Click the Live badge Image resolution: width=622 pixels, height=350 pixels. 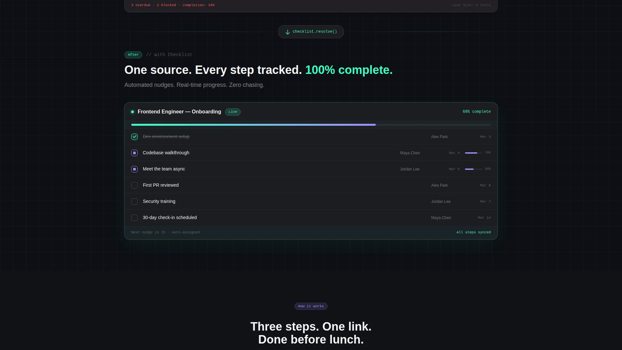(233, 112)
